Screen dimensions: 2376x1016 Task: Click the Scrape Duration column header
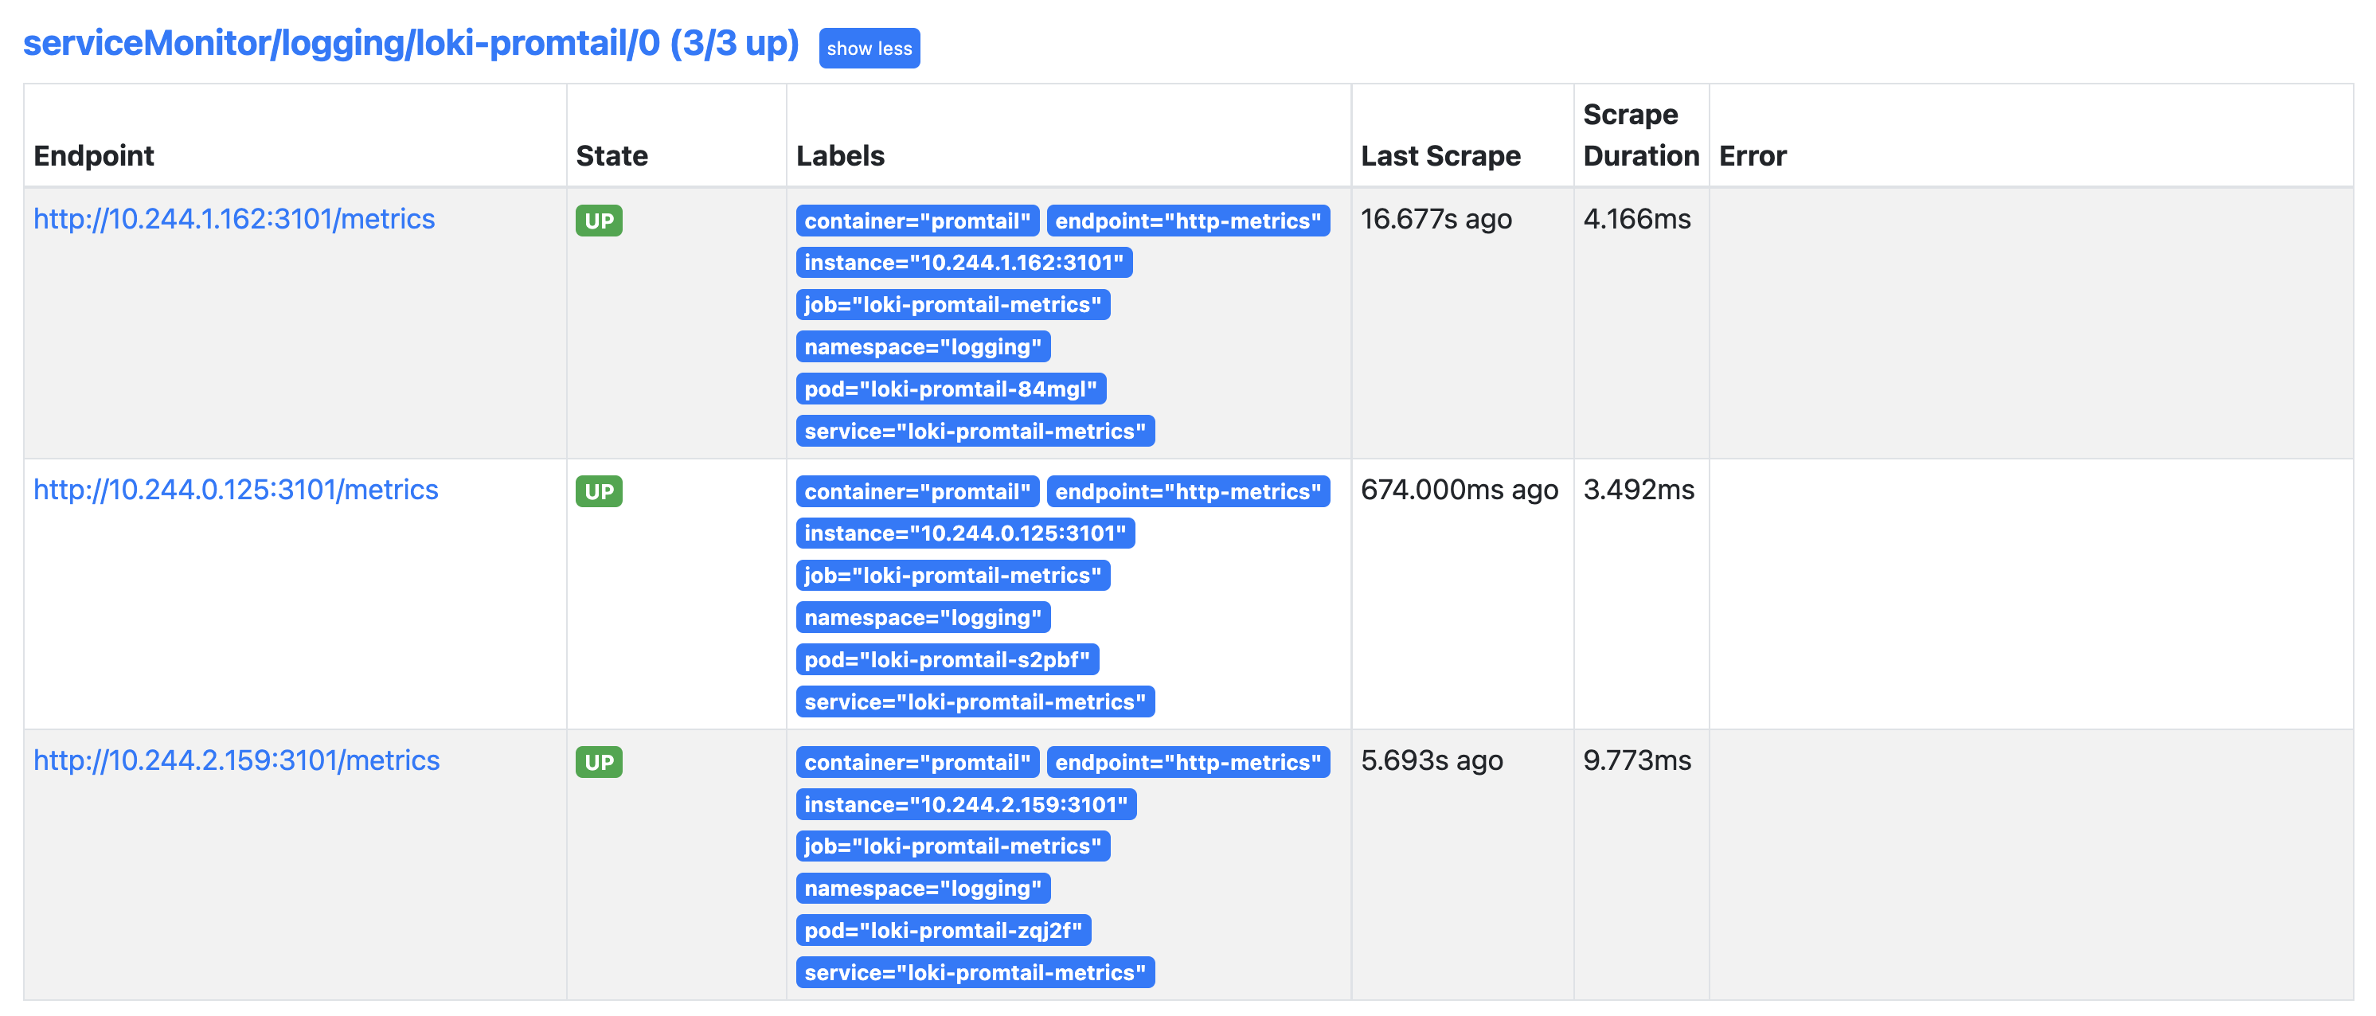point(1641,135)
